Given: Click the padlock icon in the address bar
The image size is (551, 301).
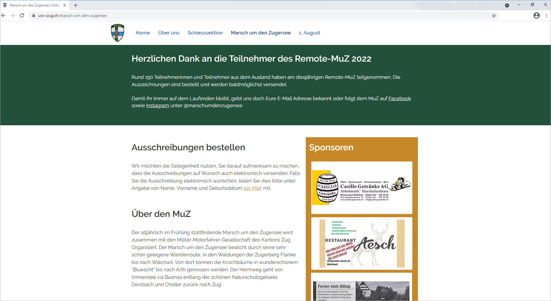Looking at the screenshot, I should pos(34,15).
